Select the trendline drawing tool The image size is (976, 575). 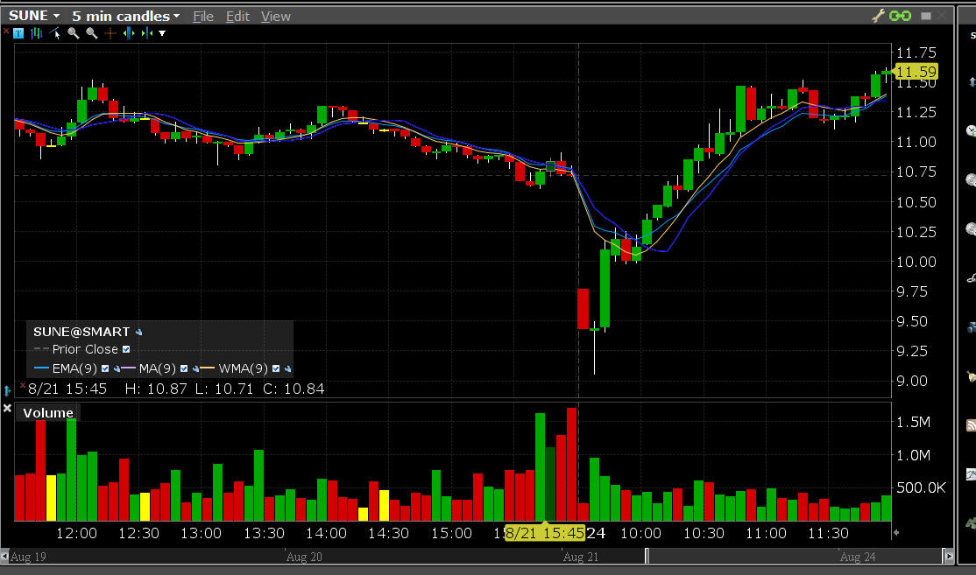click(55, 33)
